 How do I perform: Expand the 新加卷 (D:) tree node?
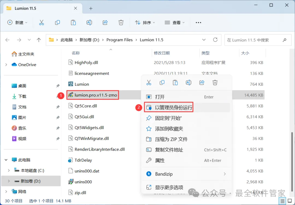pos(9,181)
